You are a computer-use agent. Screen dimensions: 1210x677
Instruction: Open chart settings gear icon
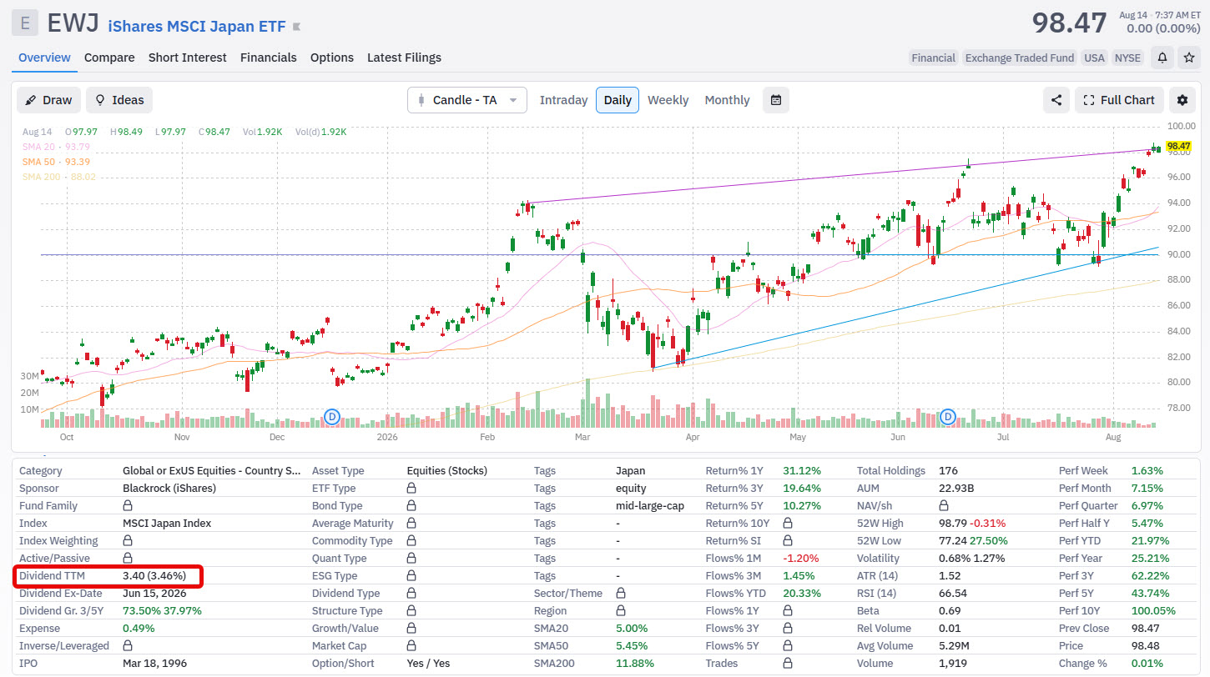point(1182,100)
